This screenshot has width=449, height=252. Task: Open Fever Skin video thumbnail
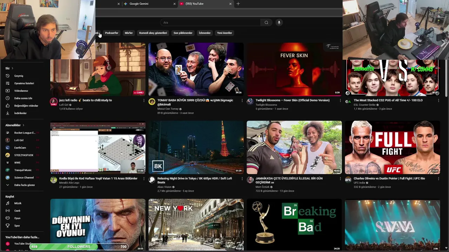[294, 69]
